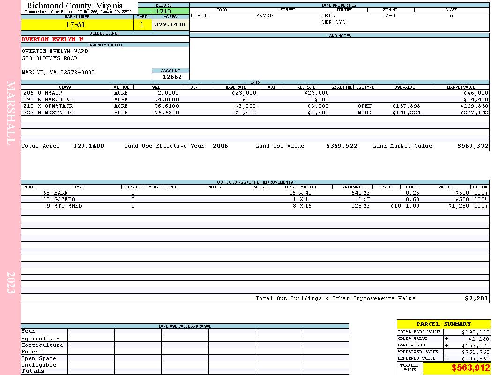This screenshot has height=375, width=492.
Task: Click the base rate $23,000
Action: coord(244,93)
